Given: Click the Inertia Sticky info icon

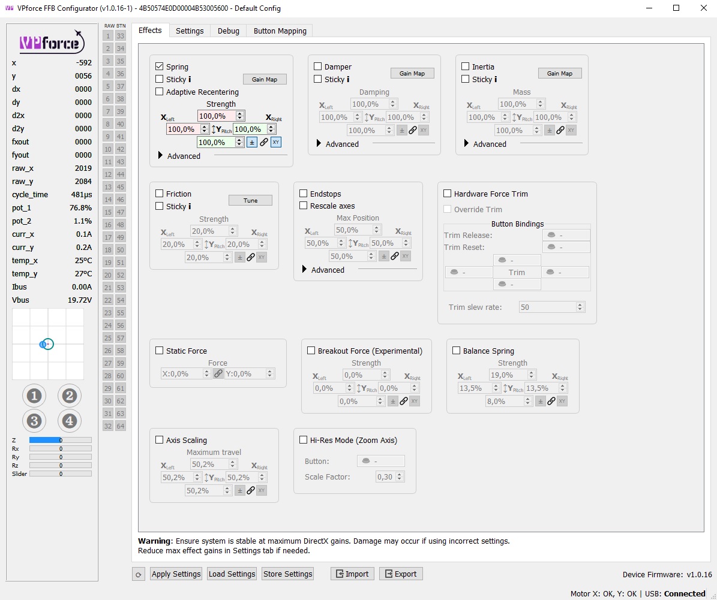Looking at the screenshot, I should coord(495,79).
